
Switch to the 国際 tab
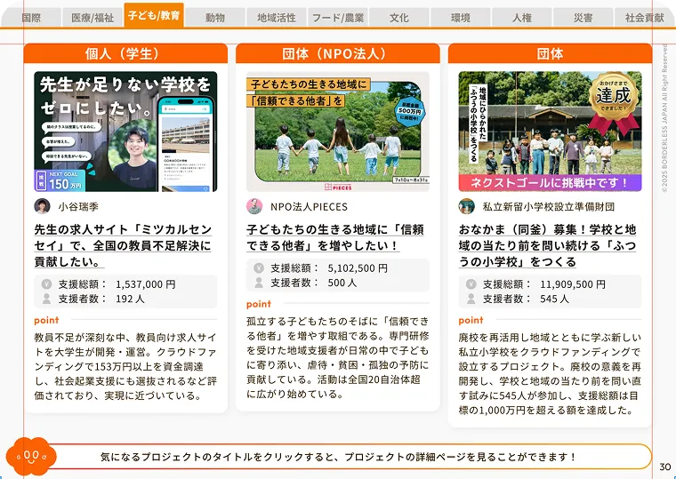click(x=31, y=17)
